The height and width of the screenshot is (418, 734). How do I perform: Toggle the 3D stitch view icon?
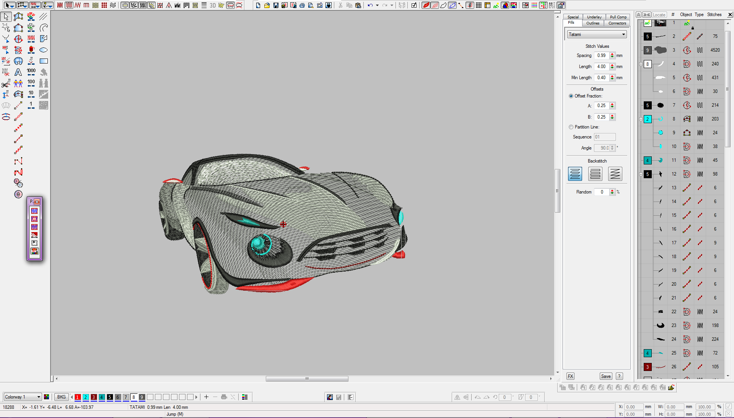point(213,5)
